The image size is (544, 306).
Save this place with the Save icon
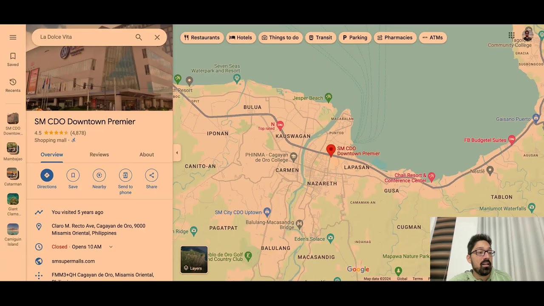point(73,179)
